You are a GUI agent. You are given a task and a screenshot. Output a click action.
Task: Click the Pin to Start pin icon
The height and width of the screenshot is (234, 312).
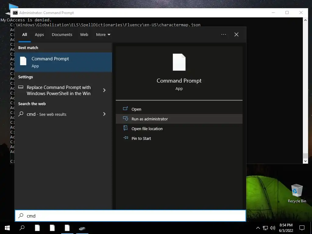point(125,138)
